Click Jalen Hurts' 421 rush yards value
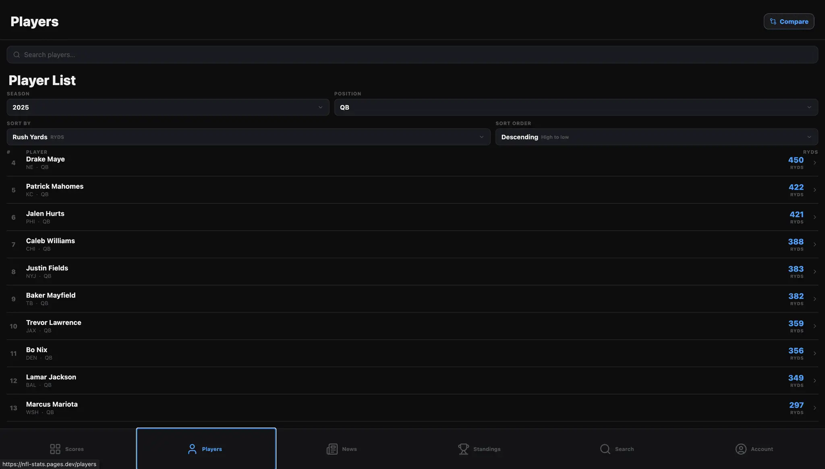 (796, 215)
